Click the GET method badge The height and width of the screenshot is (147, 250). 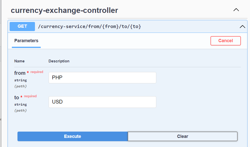coord(22,26)
